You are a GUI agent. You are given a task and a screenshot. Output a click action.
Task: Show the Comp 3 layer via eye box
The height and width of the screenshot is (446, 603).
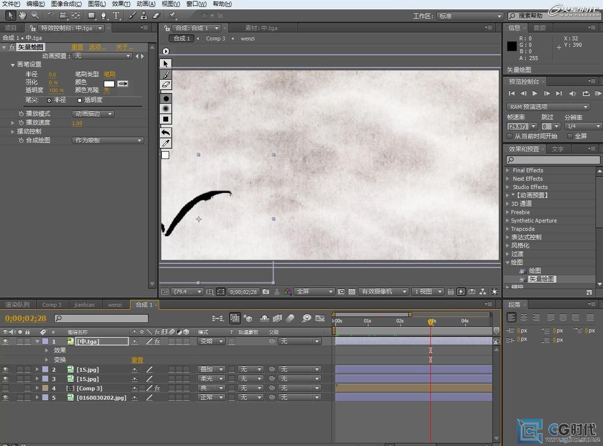click(x=5, y=388)
